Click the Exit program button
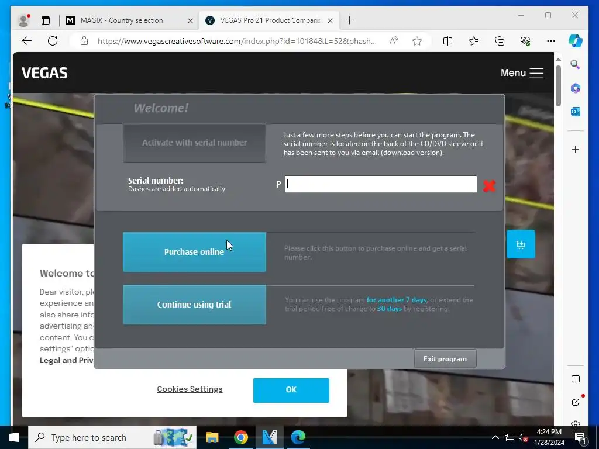The height and width of the screenshot is (449, 599). [445, 359]
